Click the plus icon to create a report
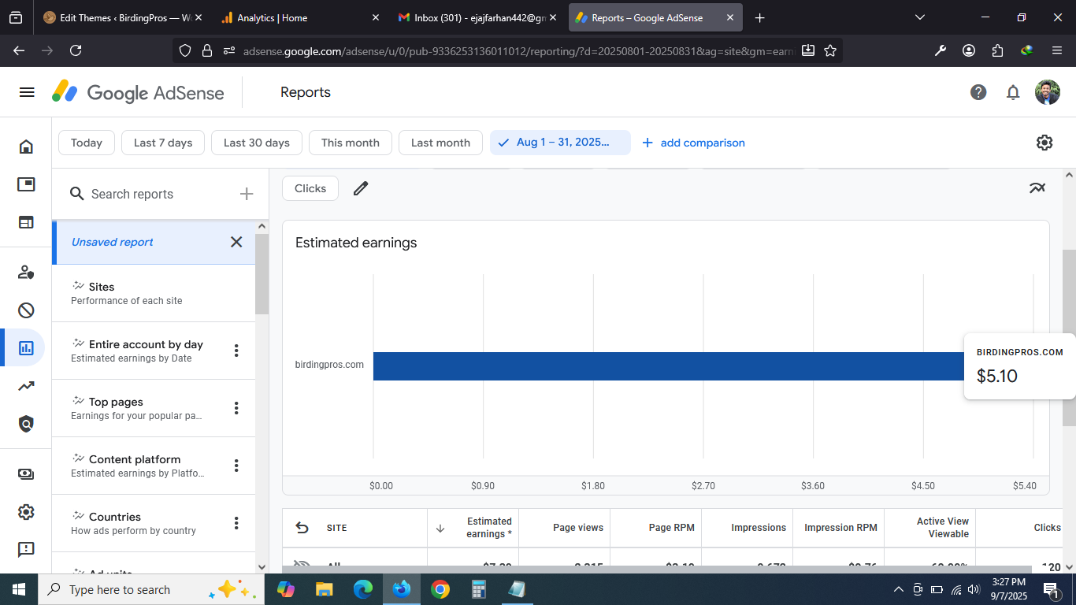This screenshot has height=605, width=1076. pyautogui.click(x=247, y=194)
